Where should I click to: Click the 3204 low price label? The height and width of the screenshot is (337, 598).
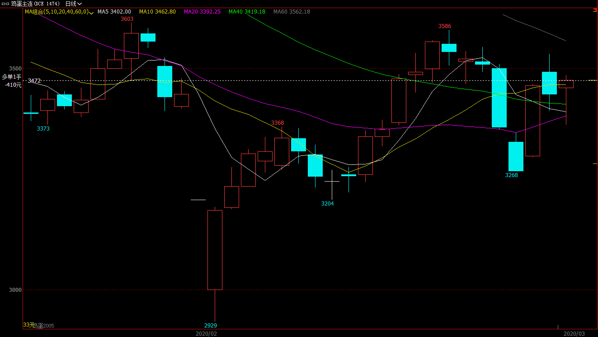click(328, 204)
